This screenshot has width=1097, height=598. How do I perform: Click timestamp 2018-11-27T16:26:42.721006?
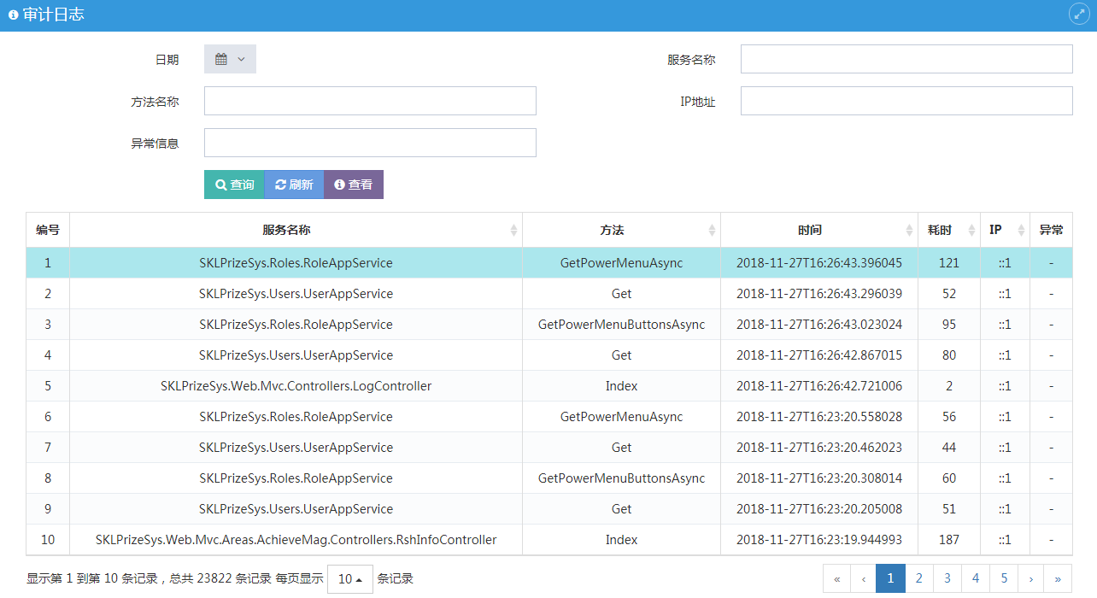[x=819, y=386]
